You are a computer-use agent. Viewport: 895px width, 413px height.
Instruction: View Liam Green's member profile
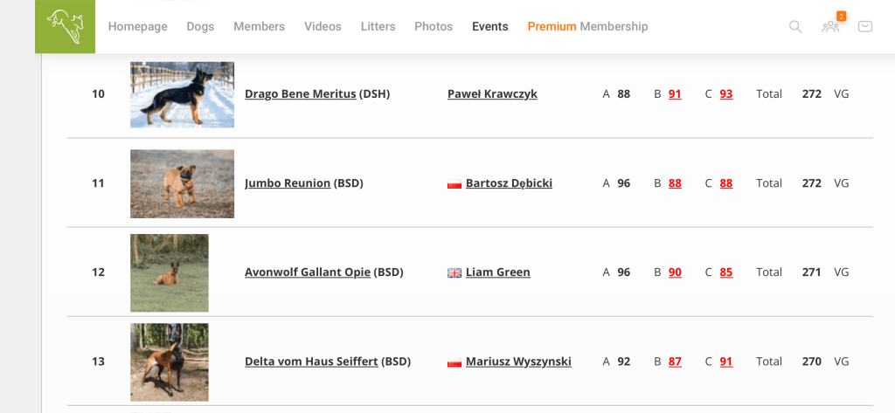[x=497, y=272]
